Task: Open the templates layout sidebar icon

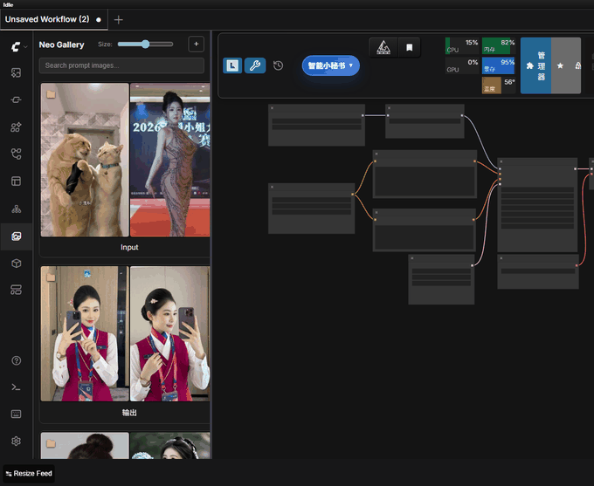Action: click(x=16, y=181)
